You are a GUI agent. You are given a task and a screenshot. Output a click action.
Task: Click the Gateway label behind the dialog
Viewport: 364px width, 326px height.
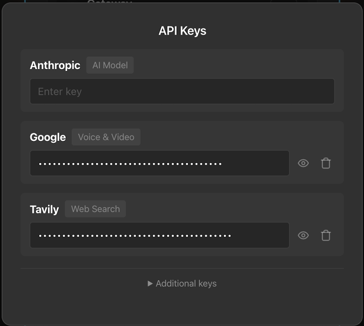tap(109, 2)
